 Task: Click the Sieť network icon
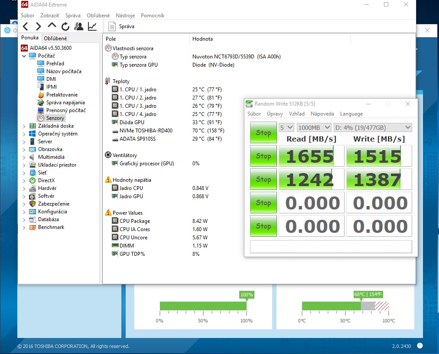[x=33, y=173]
